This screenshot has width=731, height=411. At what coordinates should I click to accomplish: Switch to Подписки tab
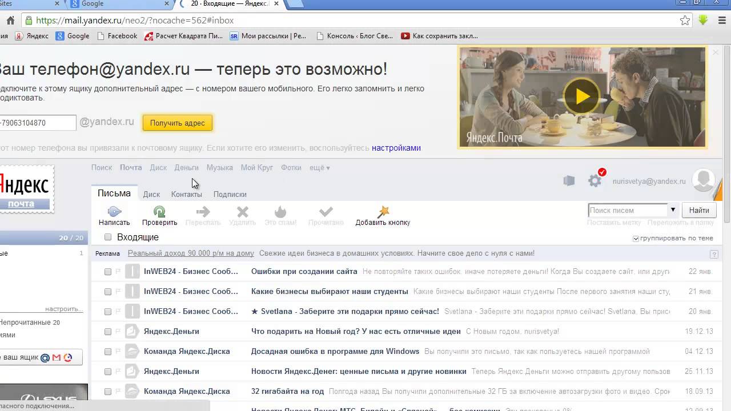(x=230, y=194)
